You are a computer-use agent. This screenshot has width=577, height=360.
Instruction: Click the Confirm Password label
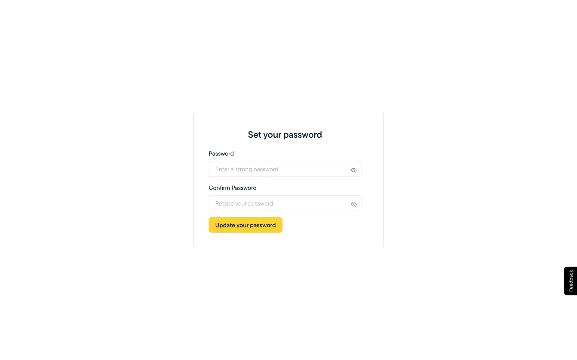point(233,188)
